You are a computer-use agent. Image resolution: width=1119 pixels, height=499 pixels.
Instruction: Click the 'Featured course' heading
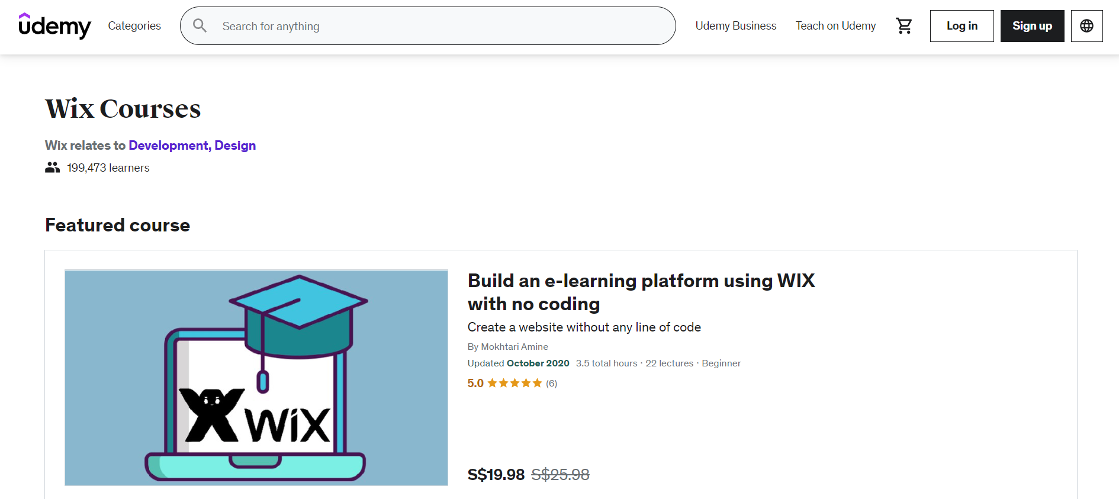118,225
